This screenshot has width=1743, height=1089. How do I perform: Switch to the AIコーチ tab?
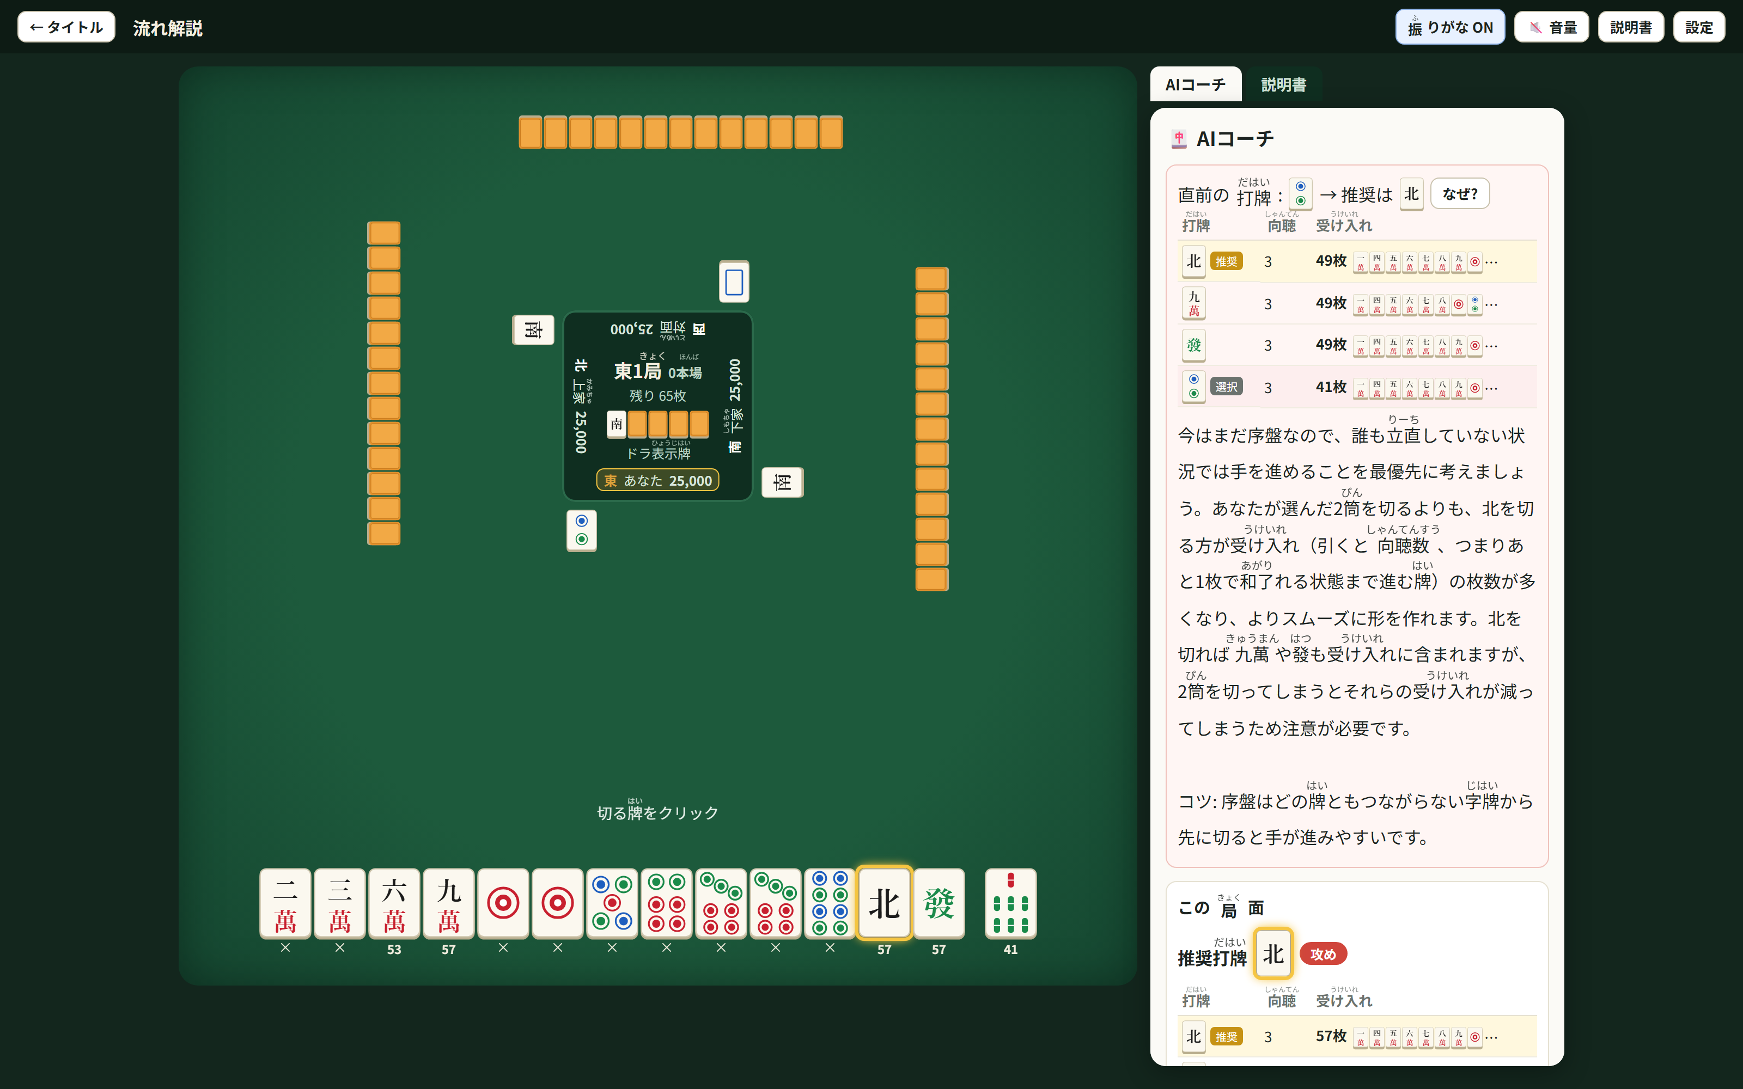point(1196,85)
